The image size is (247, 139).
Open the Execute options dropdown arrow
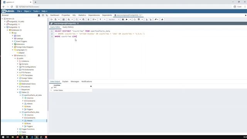(130, 20)
